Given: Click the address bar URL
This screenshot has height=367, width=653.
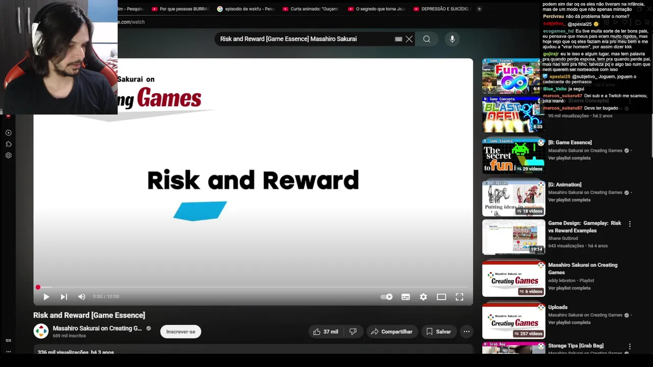Looking at the screenshot, I should click(x=132, y=22).
